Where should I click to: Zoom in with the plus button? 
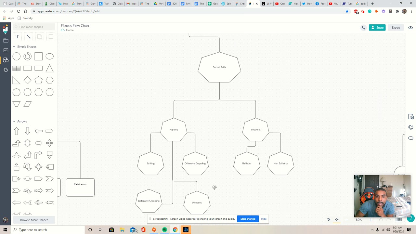[371, 220]
